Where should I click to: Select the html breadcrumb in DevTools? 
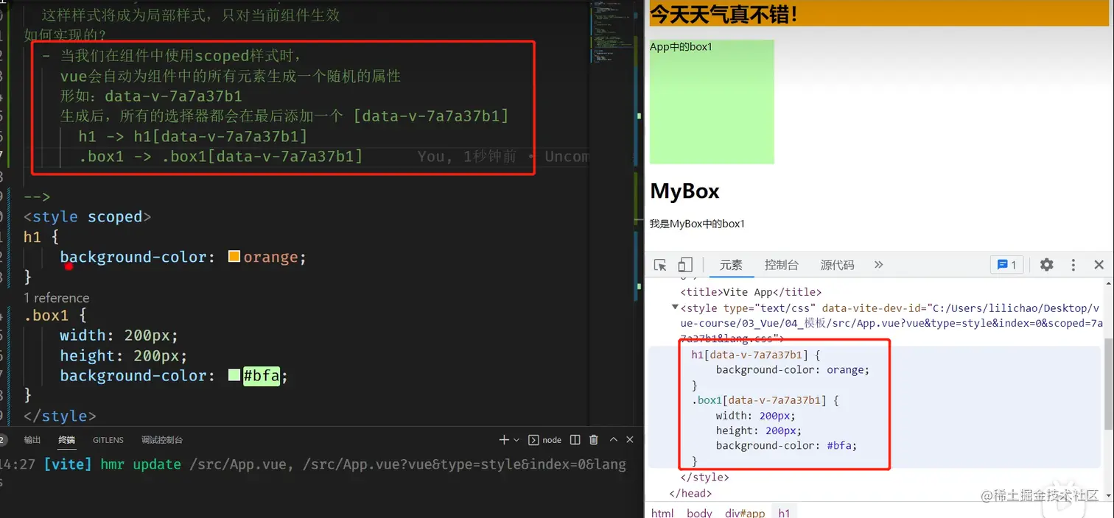coord(662,513)
